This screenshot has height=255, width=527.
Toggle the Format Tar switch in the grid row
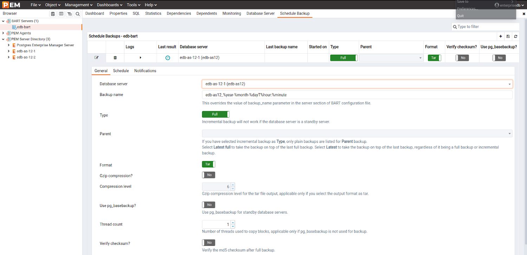(434, 58)
